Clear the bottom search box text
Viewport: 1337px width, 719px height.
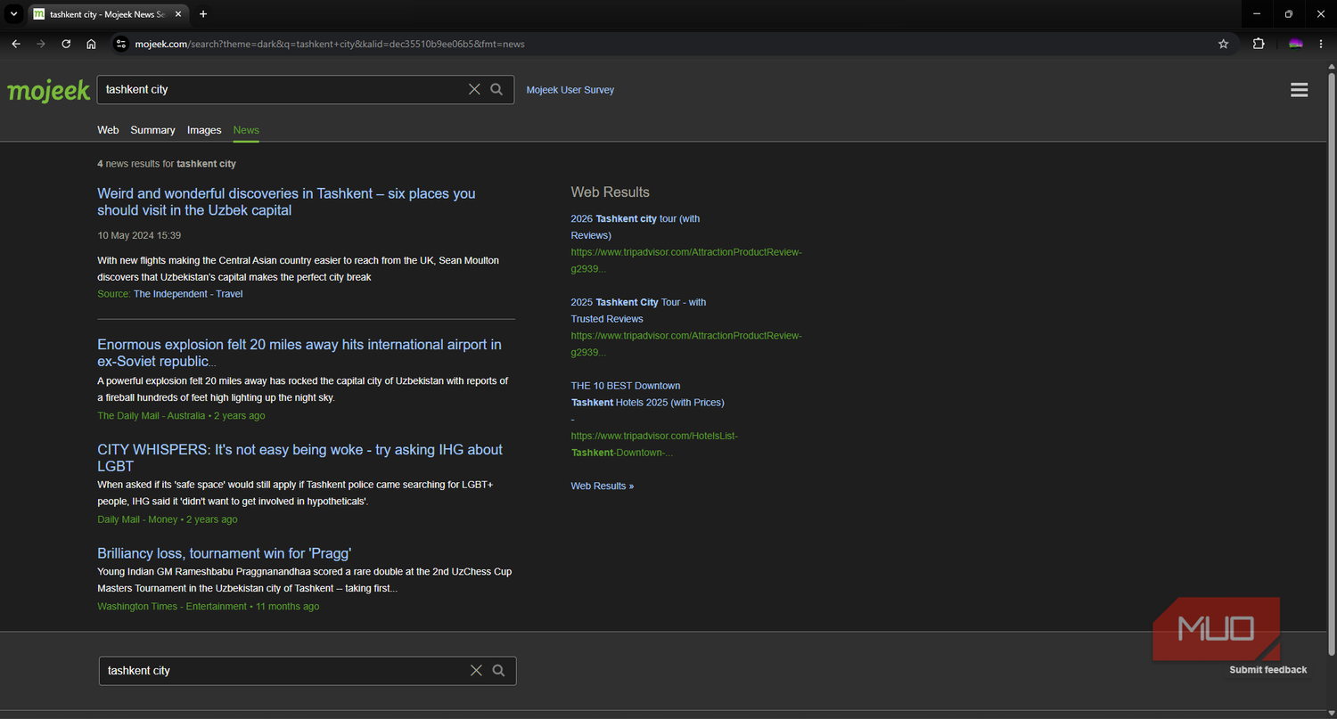click(x=476, y=671)
